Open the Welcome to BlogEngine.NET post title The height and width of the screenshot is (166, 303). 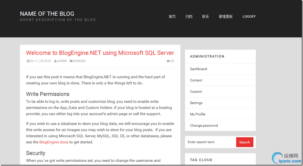[100, 53]
